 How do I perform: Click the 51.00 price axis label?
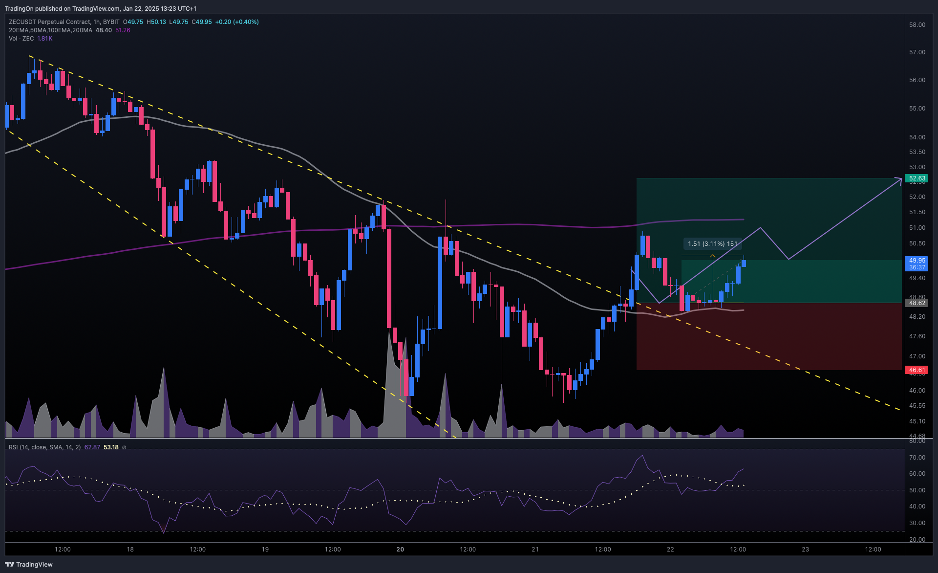click(x=917, y=228)
